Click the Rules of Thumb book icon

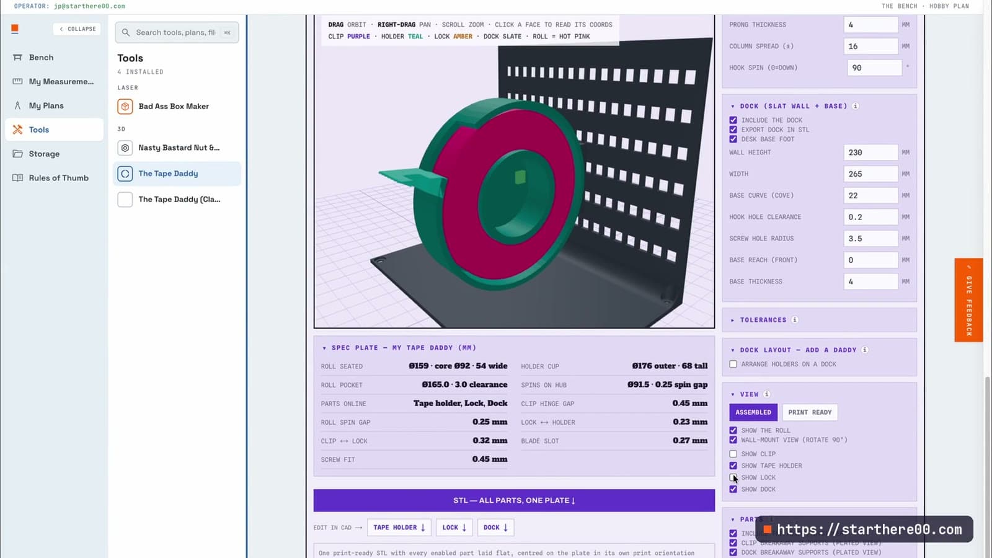coord(17,178)
